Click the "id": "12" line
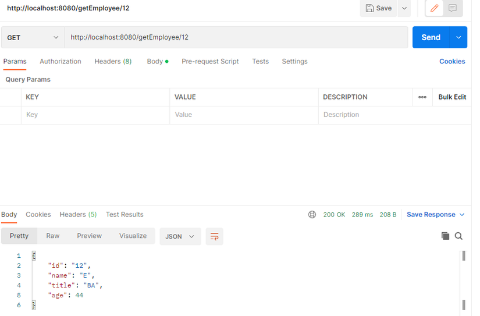Image resolution: width=480 pixels, height=316 pixels. (69, 265)
